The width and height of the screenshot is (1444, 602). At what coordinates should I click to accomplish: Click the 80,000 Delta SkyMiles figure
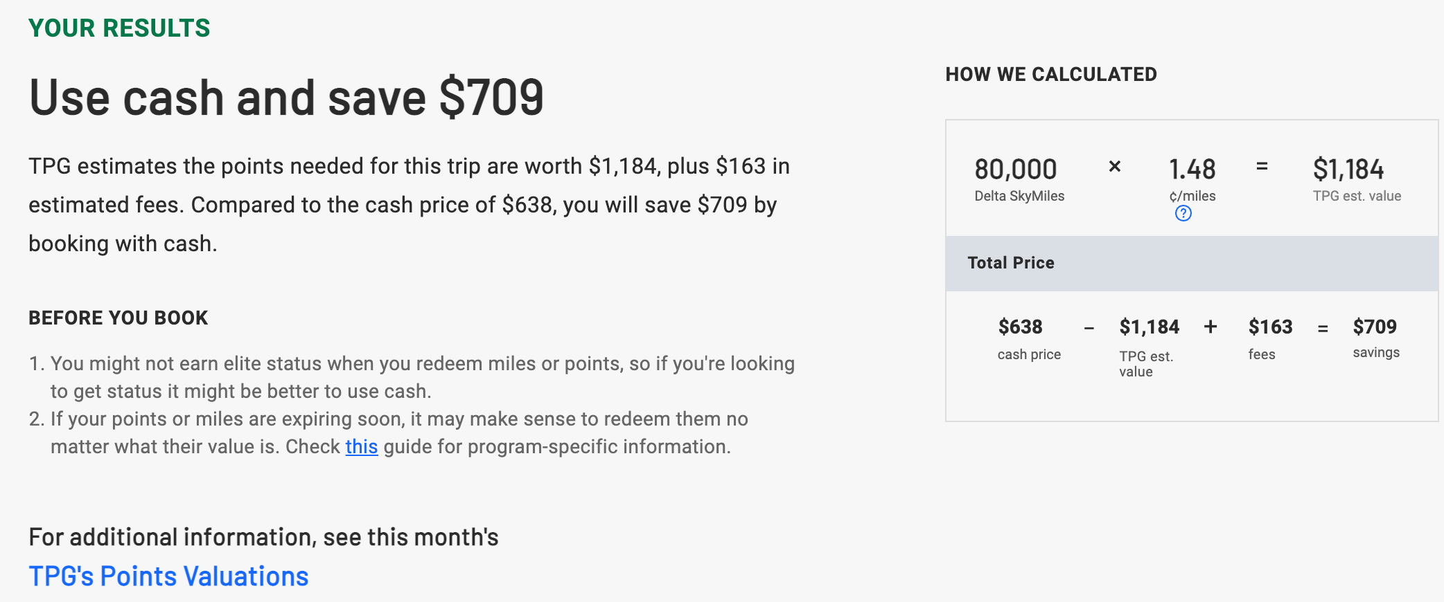(x=1015, y=170)
